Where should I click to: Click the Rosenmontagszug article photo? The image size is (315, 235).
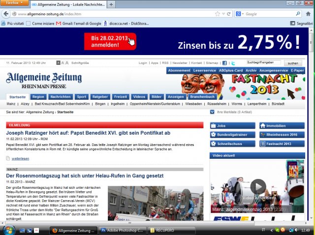pos(156,203)
